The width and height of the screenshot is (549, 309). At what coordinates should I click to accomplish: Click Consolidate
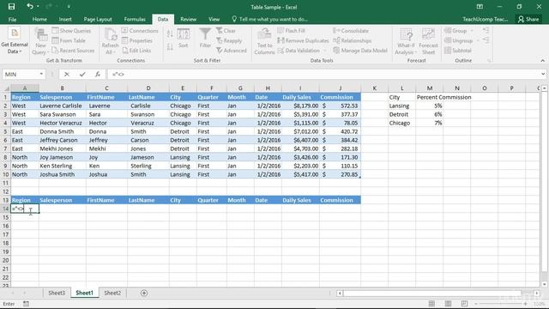click(x=351, y=31)
